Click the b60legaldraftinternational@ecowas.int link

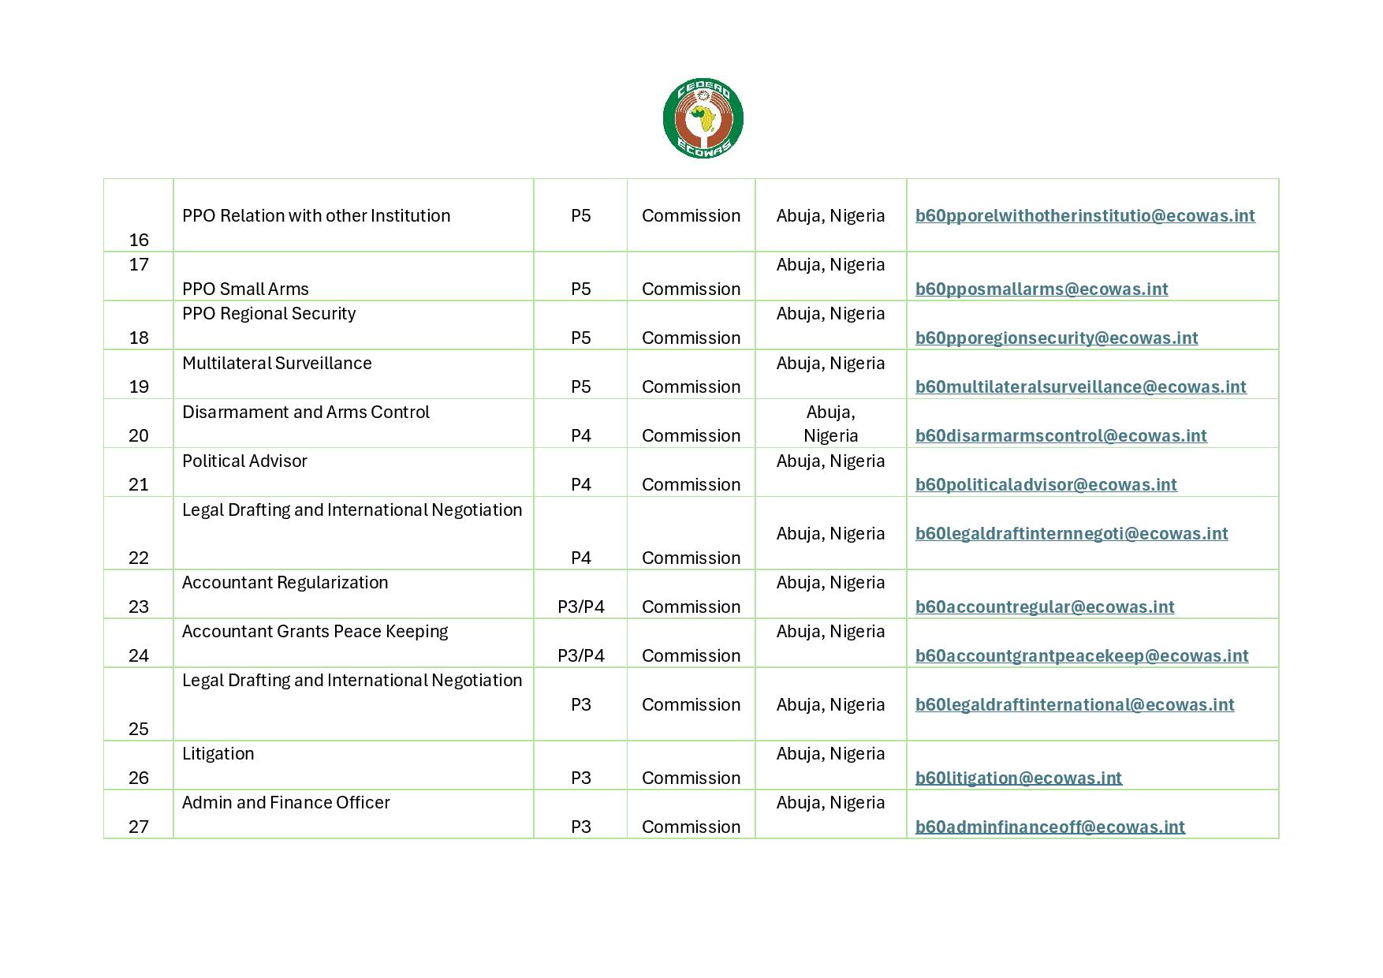pyautogui.click(x=1074, y=704)
